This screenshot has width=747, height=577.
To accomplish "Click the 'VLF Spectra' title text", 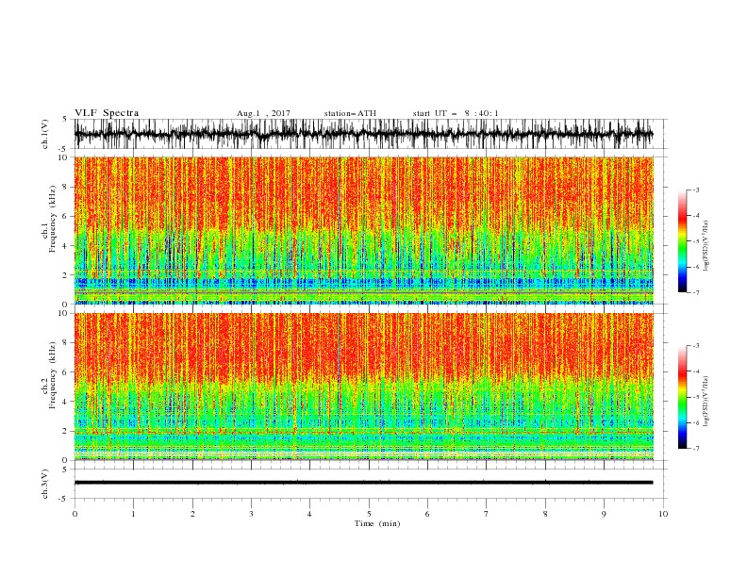I will [107, 113].
